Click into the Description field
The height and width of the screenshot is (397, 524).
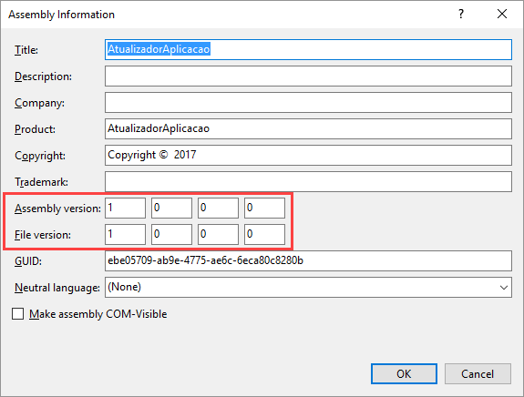tap(308, 76)
